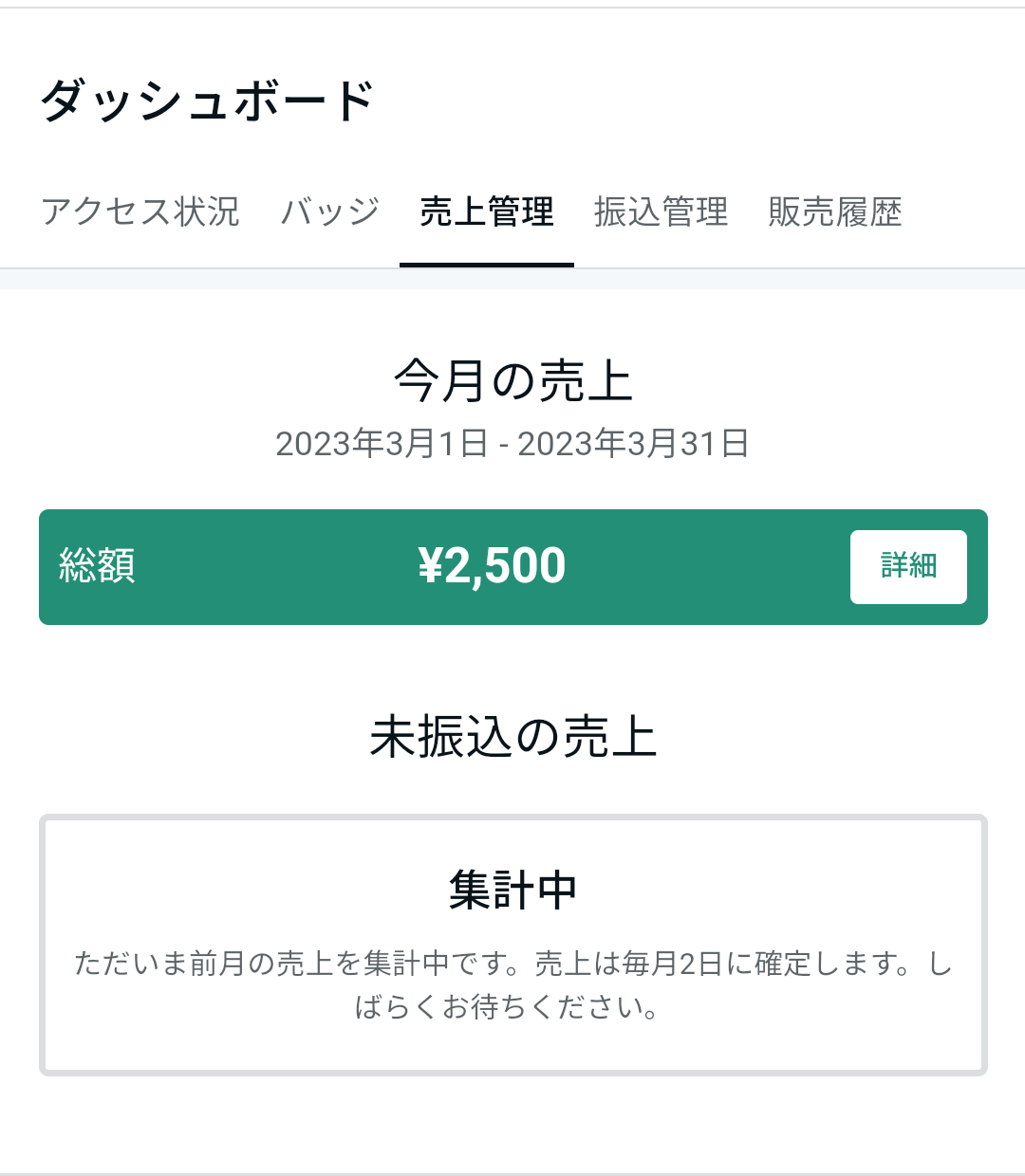Screen dimensions: 1025x1176
Task: Click the 総額 label in green banner
Action: pos(97,566)
